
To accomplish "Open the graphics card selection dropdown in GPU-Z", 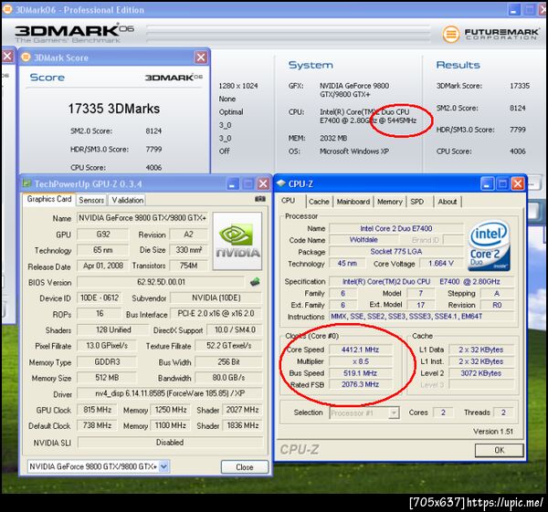I will pyautogui.click(x=163, y=466).
